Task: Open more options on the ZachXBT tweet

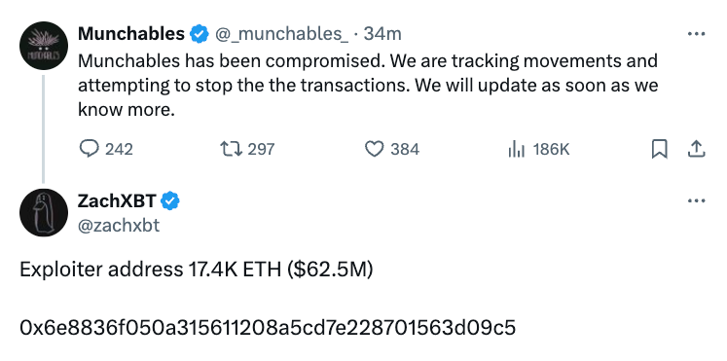Action: tap(696, 201)
